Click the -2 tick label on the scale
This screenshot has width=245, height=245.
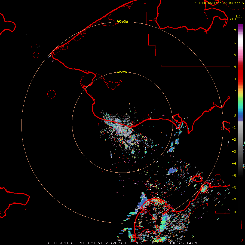coord(234,140)
